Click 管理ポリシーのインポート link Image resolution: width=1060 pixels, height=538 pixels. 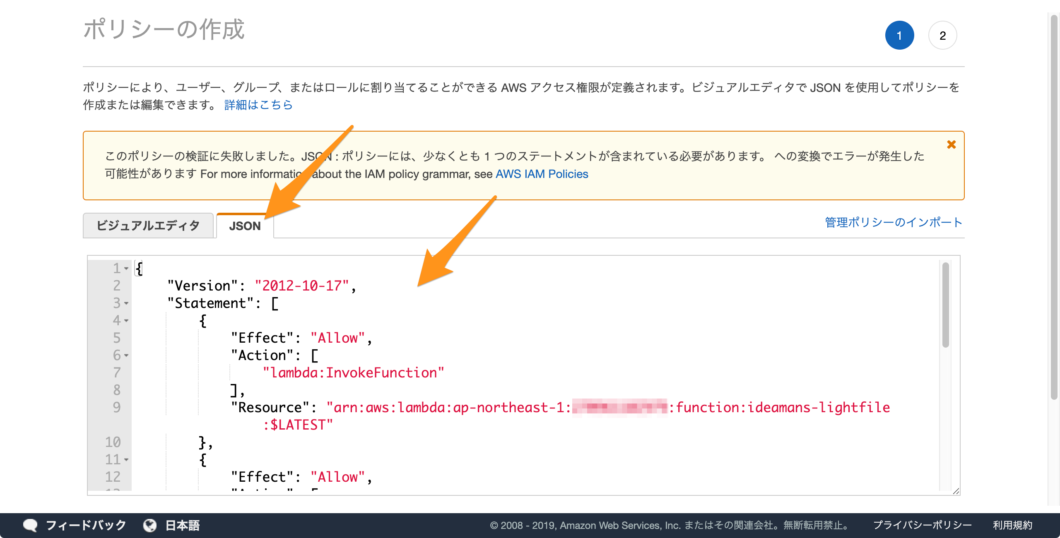(894, 222)
